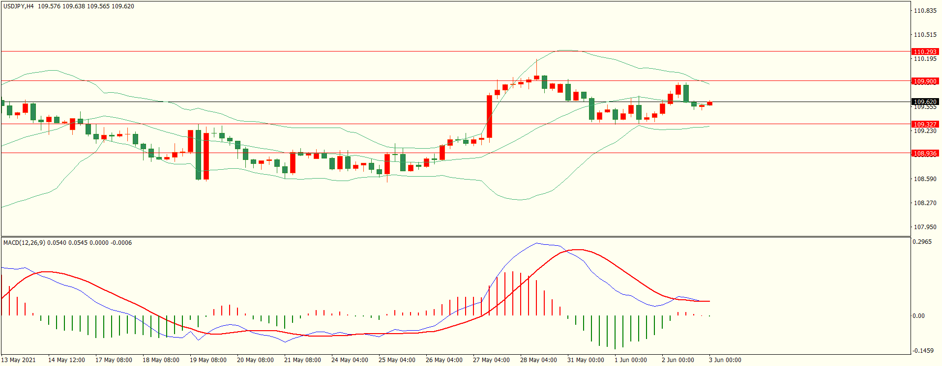Click the -0.1459 value on MACD scale
The image size is (942, 366).
pyautogui.click(x=923, y=351)
